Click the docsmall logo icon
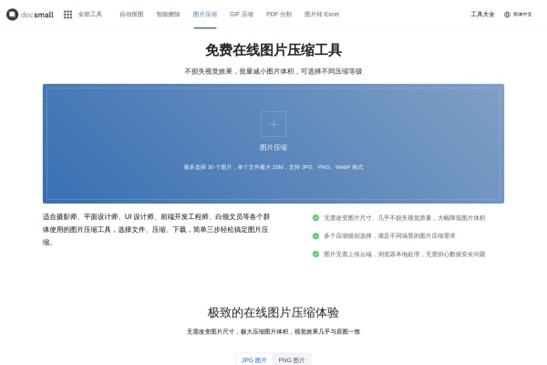Viewport: 547px width, 365px height. pyautogui.click(x=12, y=15)
